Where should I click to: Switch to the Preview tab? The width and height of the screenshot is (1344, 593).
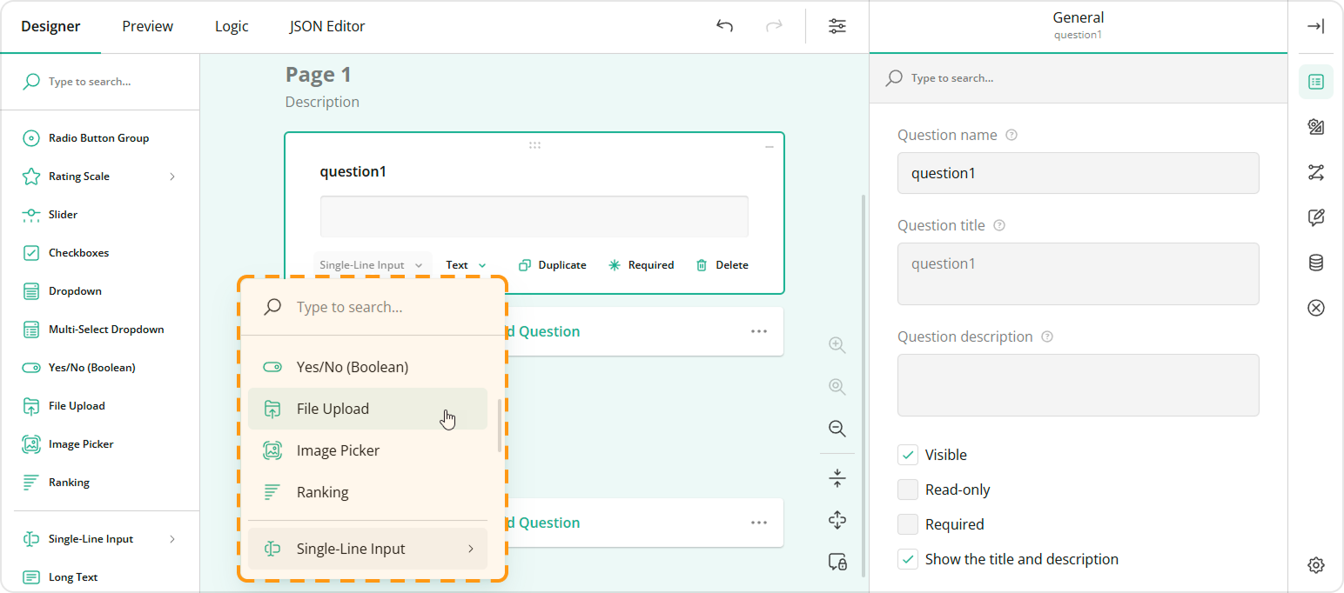[x=146, y=26]
